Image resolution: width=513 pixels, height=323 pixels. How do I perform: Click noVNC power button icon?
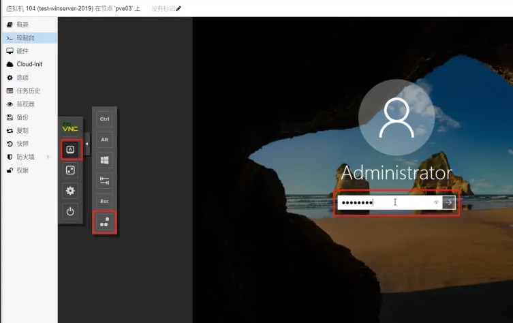pyautogui.click(x=70, y=212)
